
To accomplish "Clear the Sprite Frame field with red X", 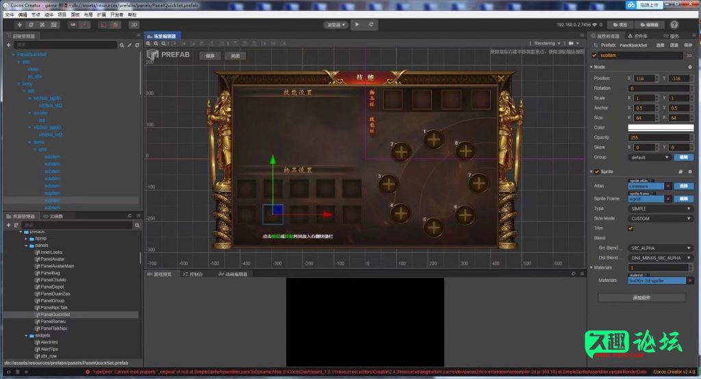I will coord(668,199).
